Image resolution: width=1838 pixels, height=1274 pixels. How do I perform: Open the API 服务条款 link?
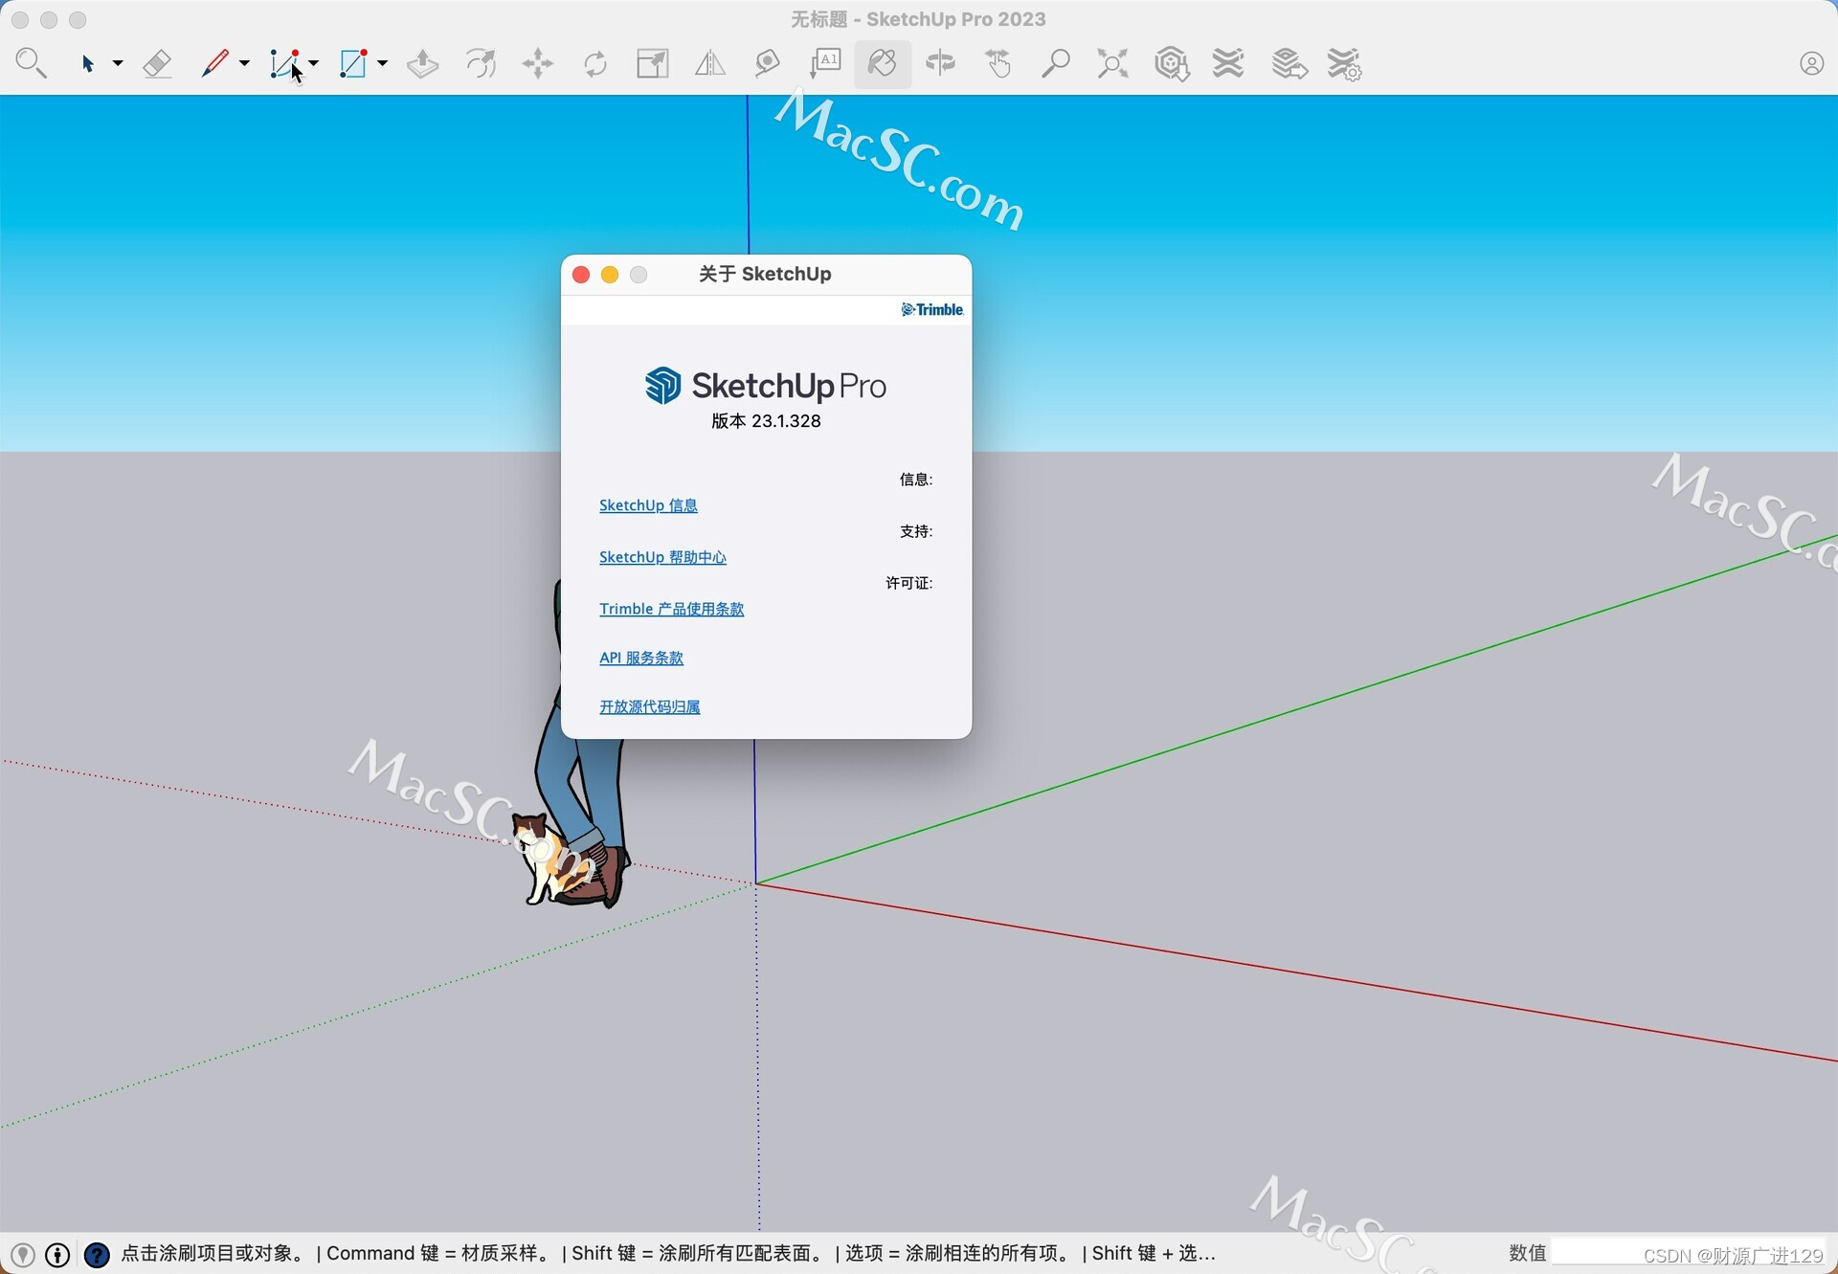coord(641,658)
